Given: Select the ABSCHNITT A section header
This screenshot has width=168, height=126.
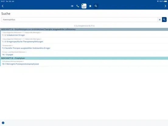Looking at the screenshot, I should (x=84, y=29).
